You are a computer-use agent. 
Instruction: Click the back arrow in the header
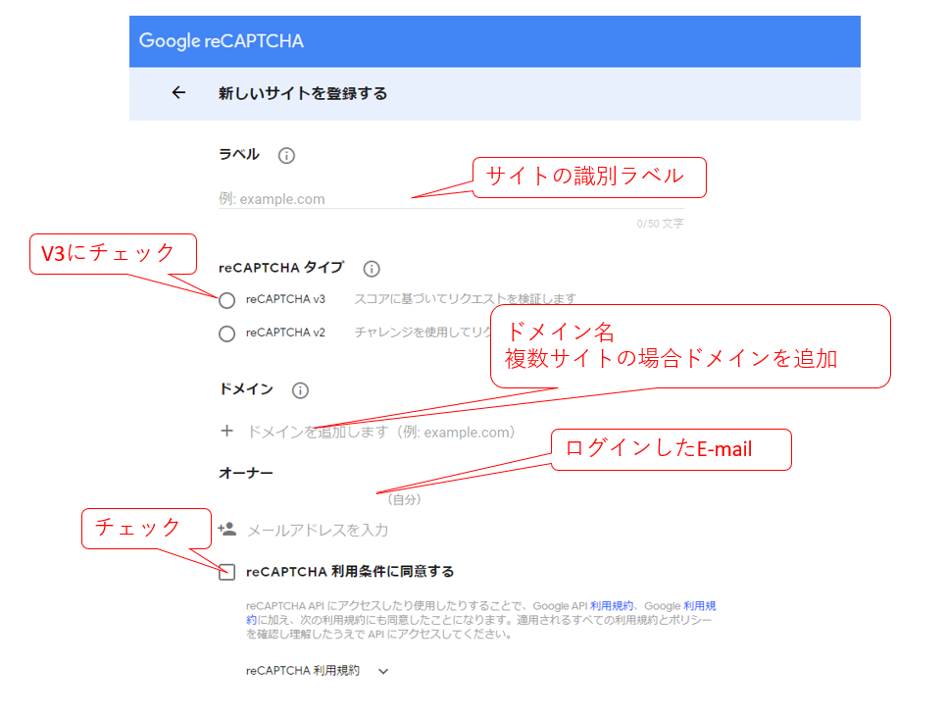pyautogui.click(x=178, y=93)
